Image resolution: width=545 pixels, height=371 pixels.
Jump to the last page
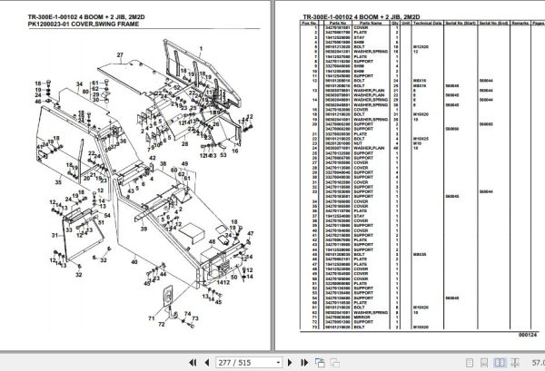(304, 363)
